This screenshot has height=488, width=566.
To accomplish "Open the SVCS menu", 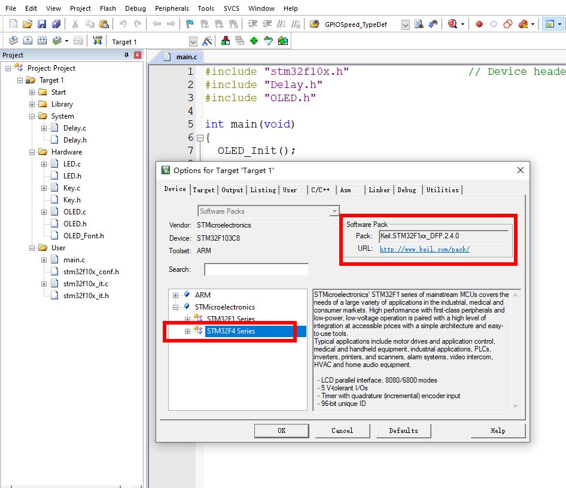I will point(232,8).
